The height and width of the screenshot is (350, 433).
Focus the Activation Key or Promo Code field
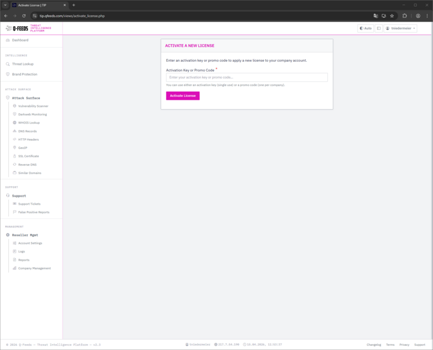(247, 78)
